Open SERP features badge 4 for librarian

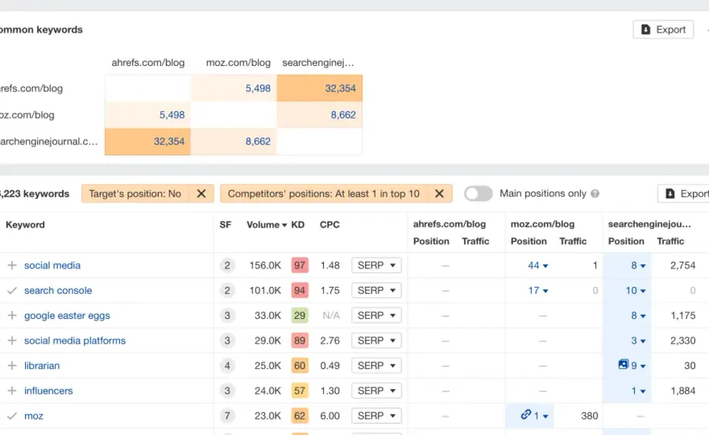tap(227, 366)
